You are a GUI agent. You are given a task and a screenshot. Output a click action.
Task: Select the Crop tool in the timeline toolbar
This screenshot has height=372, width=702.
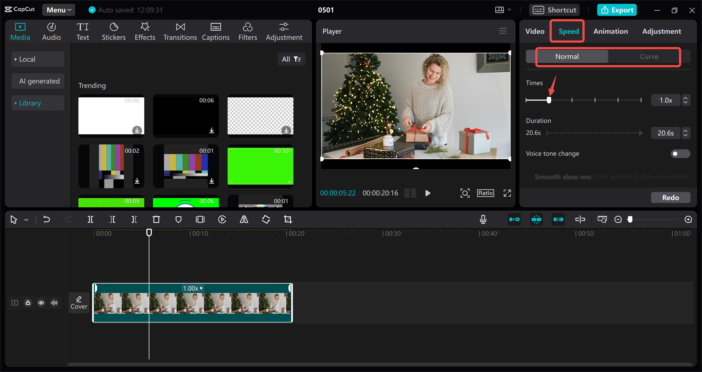click(x=287, y=219)
